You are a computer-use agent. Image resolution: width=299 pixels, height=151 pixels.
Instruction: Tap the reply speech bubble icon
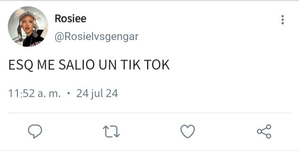pos(35,131)
